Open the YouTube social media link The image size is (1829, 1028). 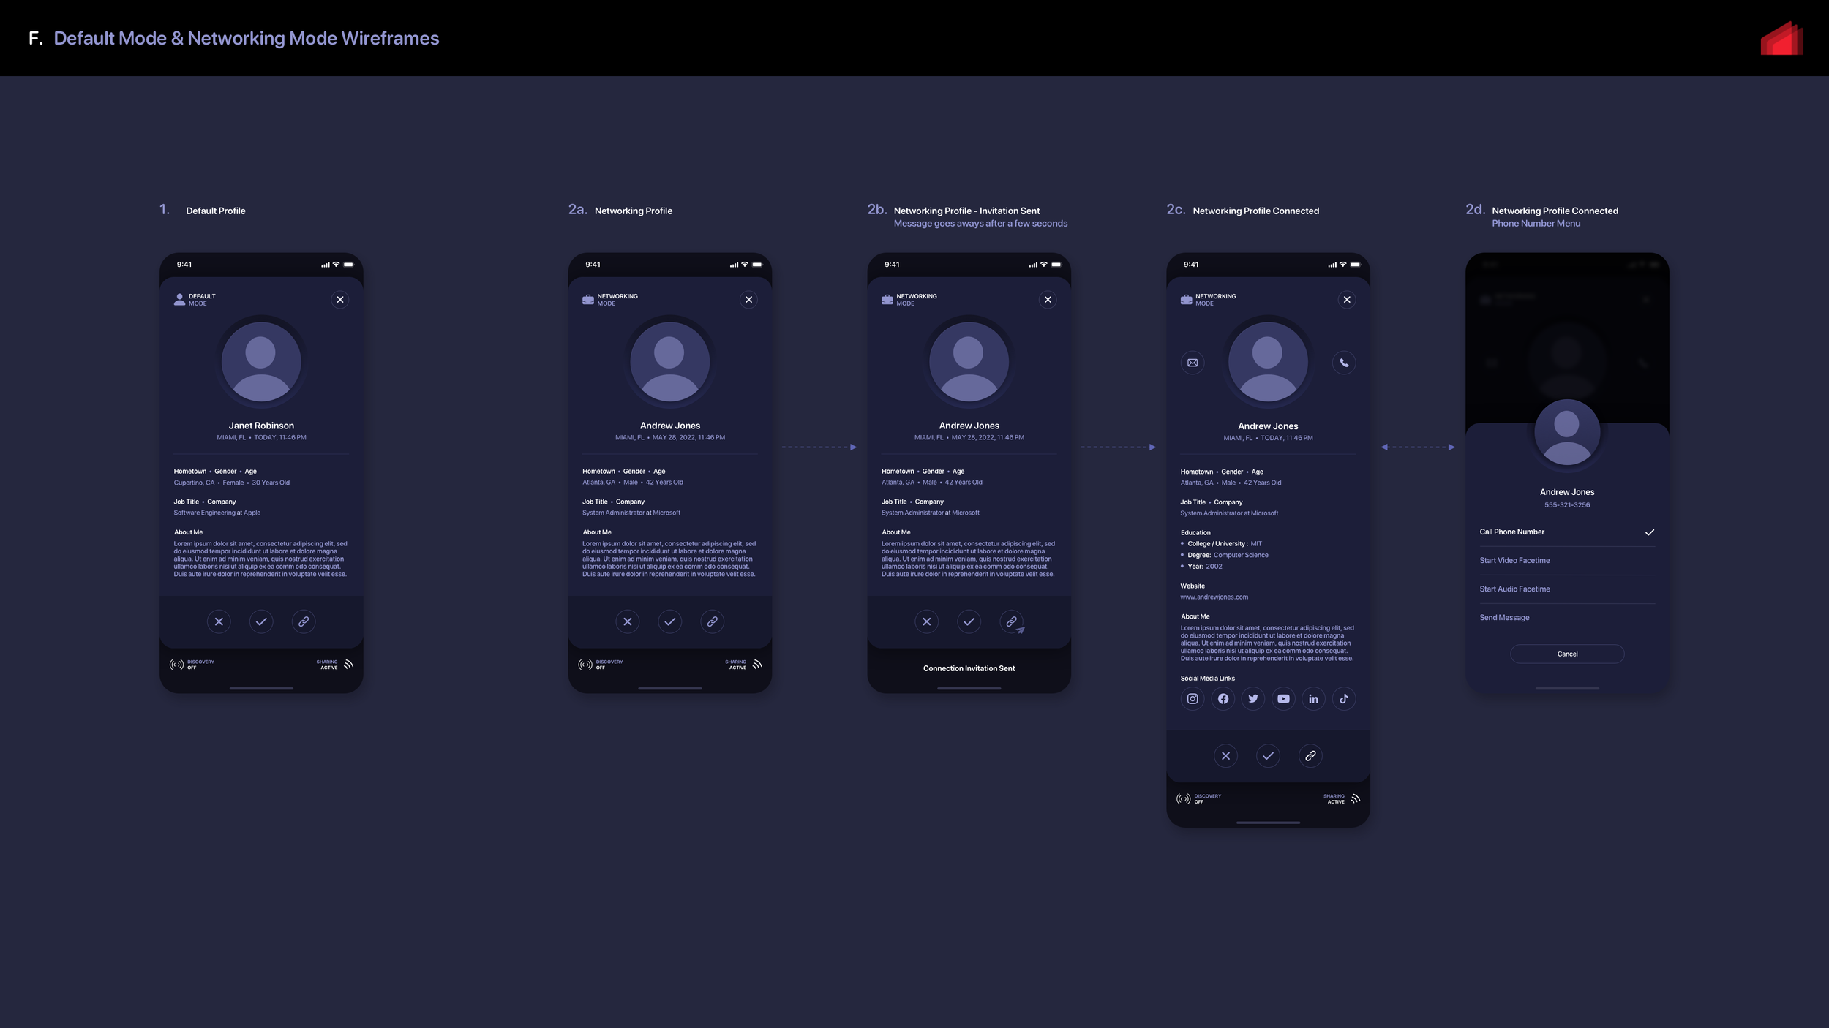coord(1283,699)
